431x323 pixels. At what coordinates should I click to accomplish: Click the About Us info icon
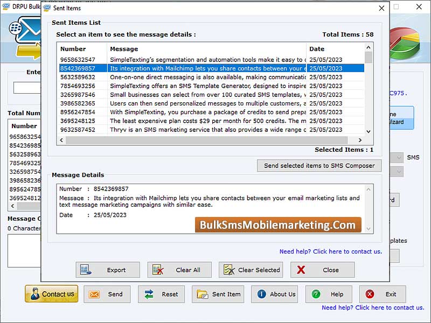coord(261,294)
